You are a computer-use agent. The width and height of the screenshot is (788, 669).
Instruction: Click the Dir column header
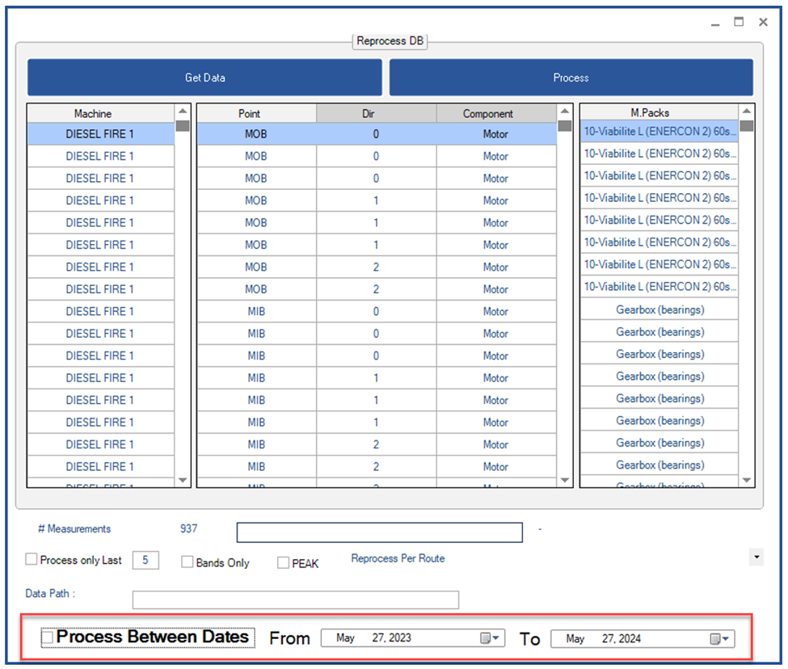point(377,113)
